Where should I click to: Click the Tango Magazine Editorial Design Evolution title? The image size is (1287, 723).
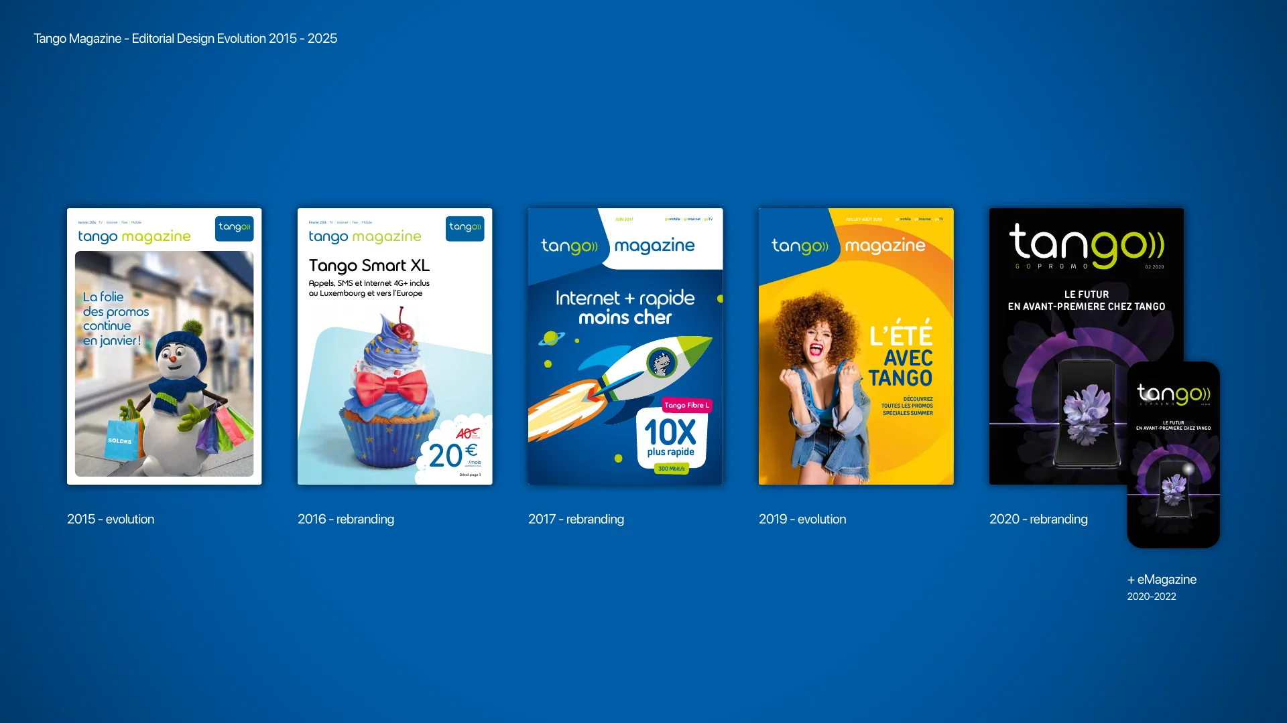pyautogui.click(x=186, y=39)
